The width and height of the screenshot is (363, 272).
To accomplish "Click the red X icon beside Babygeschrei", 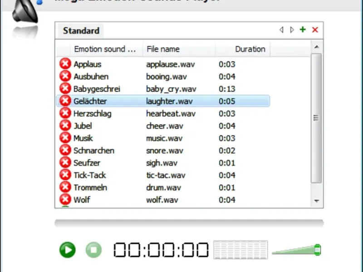I will (x=65, y=88).
